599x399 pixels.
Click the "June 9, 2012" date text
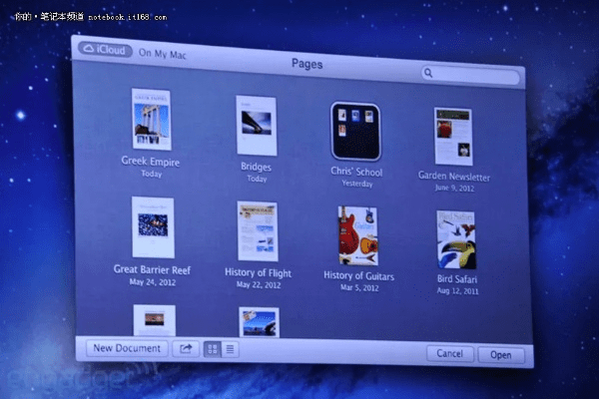454,188
